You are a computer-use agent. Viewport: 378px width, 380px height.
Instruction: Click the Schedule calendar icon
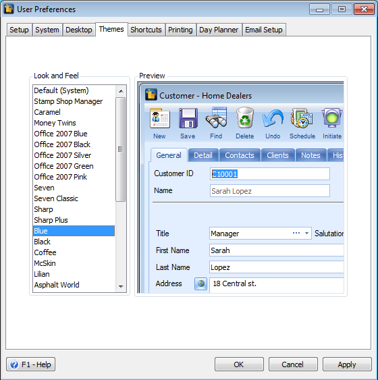click(x=302, y=118)
